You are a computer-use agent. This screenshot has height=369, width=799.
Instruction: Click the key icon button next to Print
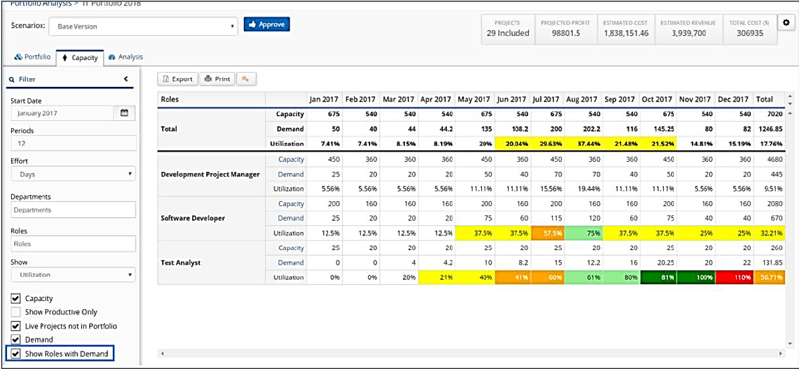tap(246, 79)
